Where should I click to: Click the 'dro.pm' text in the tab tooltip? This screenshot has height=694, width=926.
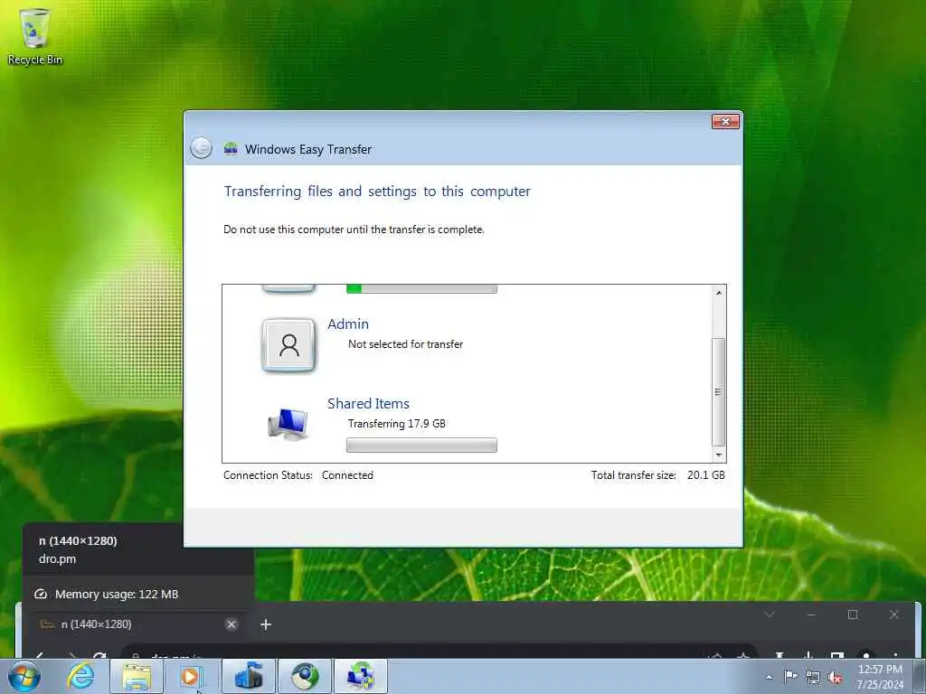tap(57, 558)
